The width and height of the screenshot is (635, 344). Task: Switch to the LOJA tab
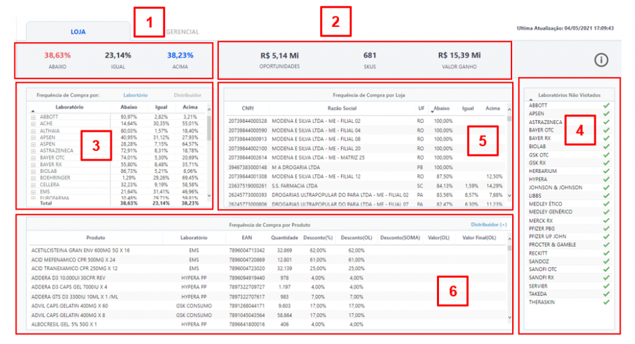click(77, 32)
